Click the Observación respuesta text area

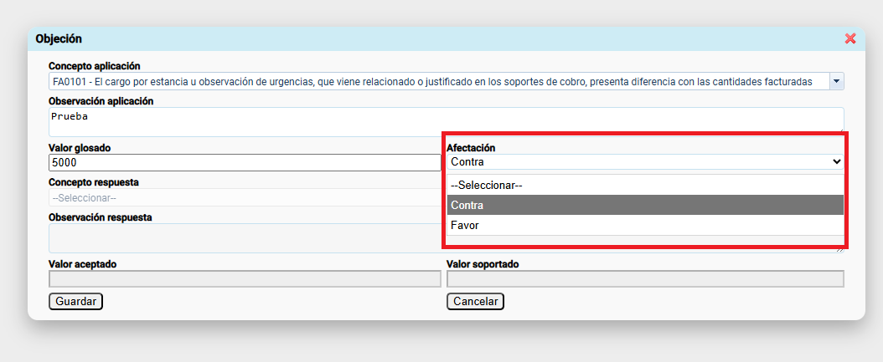coord(245,238)
